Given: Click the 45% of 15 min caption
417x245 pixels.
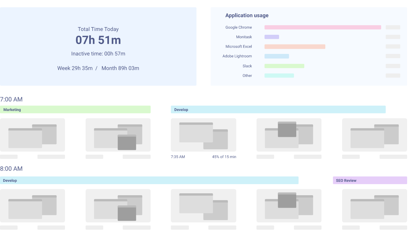Looking at the screenshot, I should (224, 157).
